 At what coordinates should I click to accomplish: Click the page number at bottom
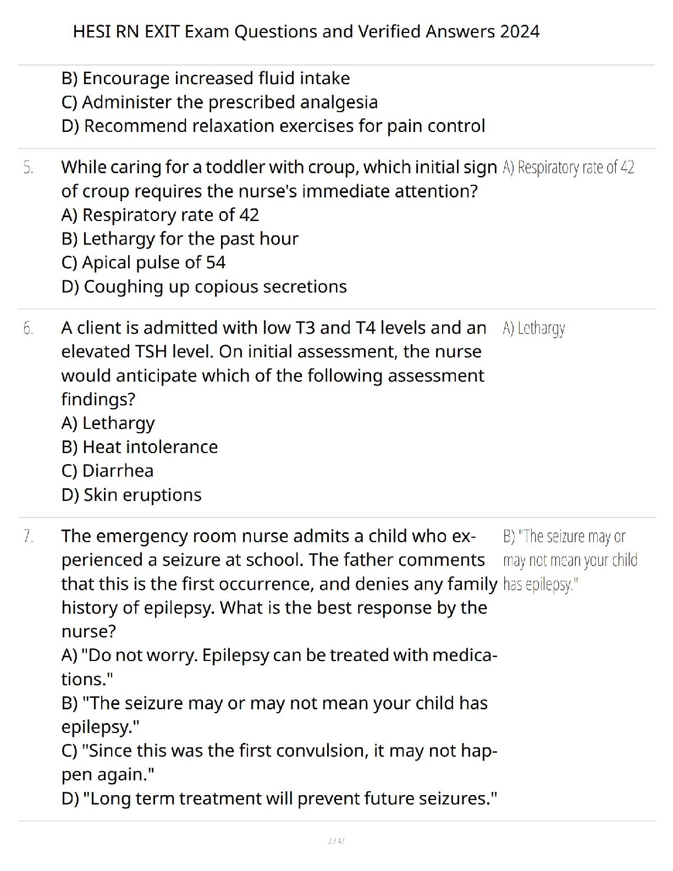click(x=336, y=841)
